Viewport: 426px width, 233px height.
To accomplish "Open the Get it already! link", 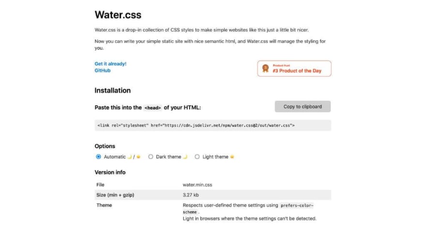I will (110, 63).
